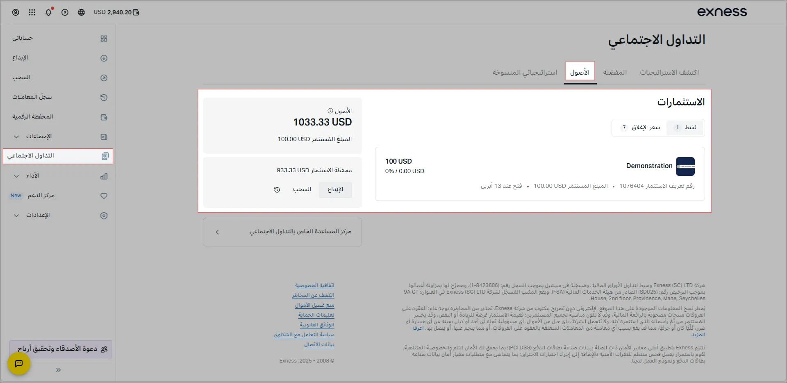Click اعرف المزيد link in risk warning
Viewport: 787px width, 383px height.
tap(418, 328)
